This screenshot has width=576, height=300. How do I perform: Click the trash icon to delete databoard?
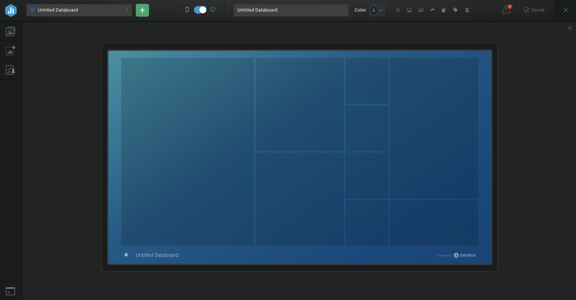point(467,10)
